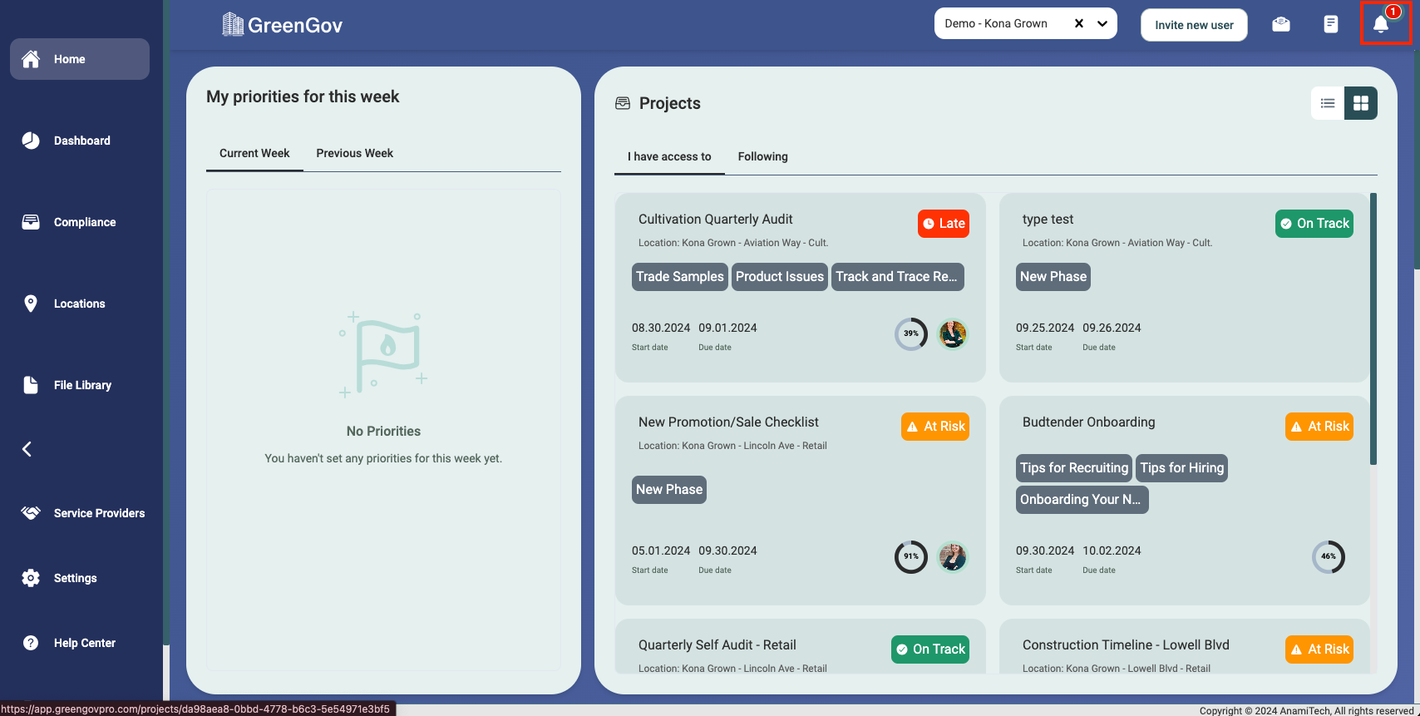Click the Late status badge

944,224
